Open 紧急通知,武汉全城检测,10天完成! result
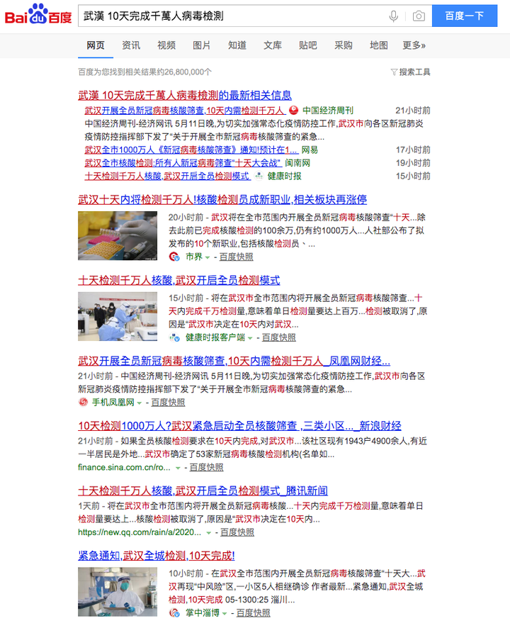 [x=156, y=556]
